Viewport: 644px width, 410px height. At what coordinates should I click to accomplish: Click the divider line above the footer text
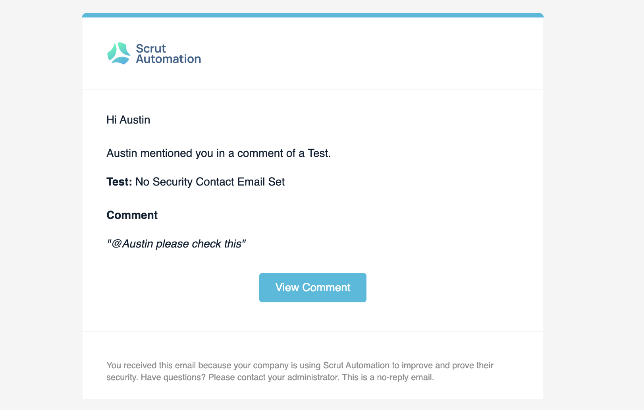(x=313, y=331)
